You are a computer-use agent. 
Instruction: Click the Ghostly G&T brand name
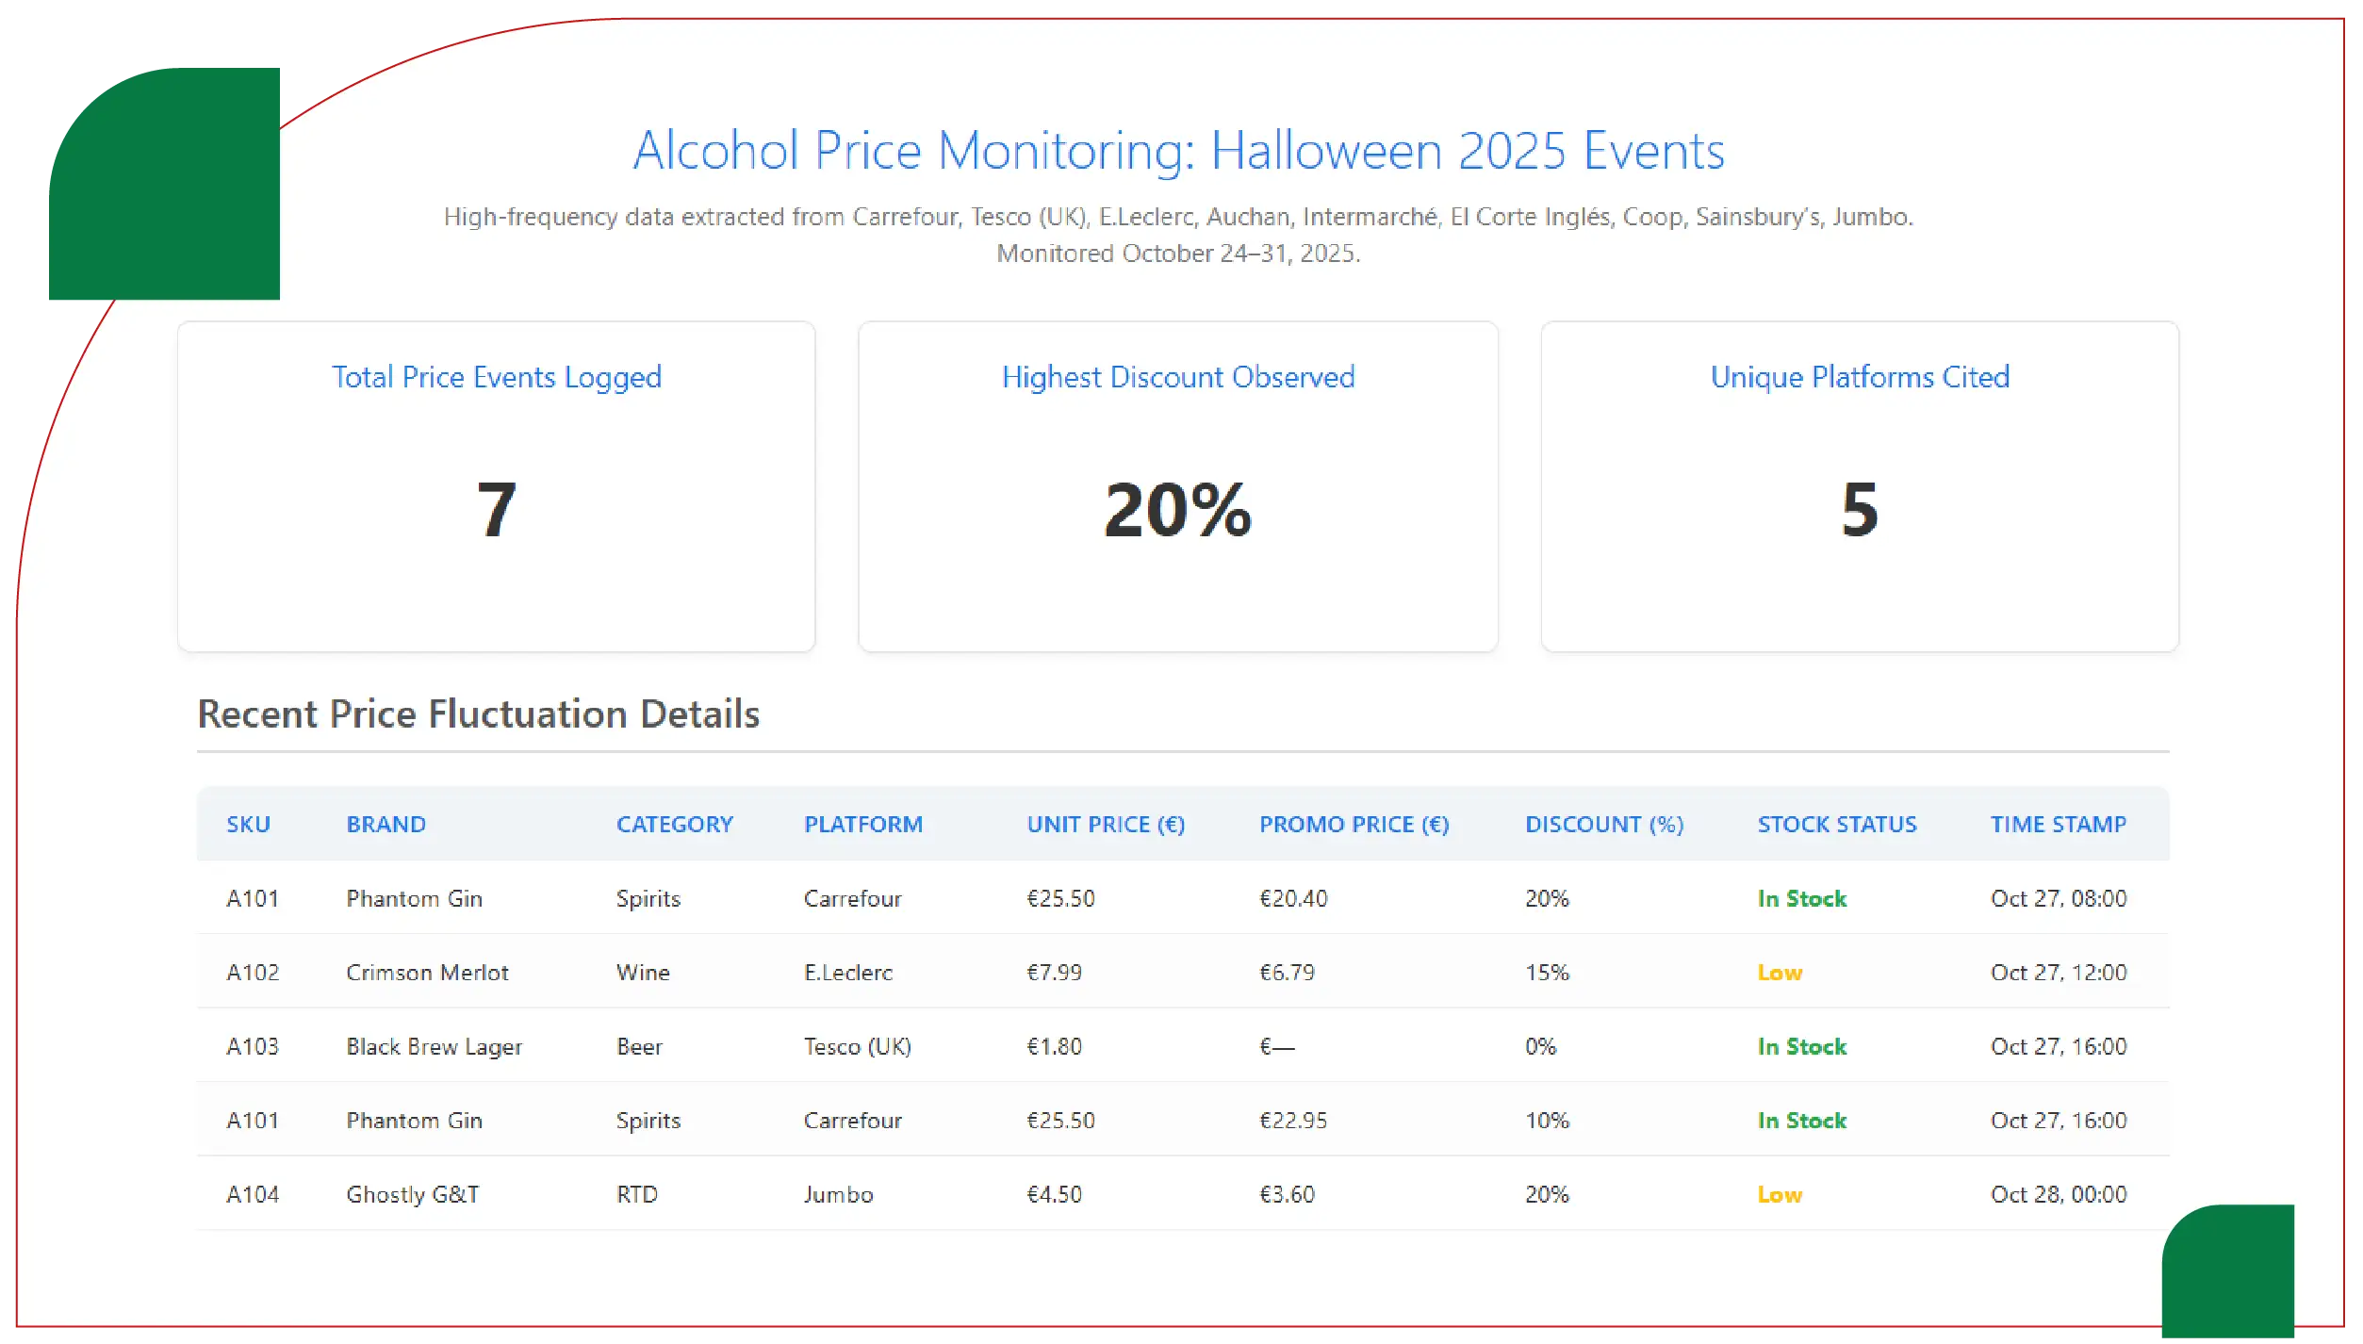pos(412,1195)
